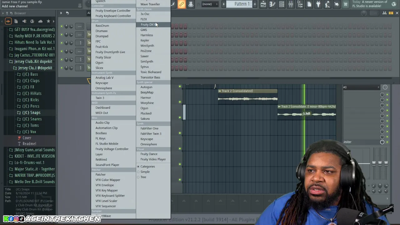Open content library shopping cart icon

pos(346,4)
